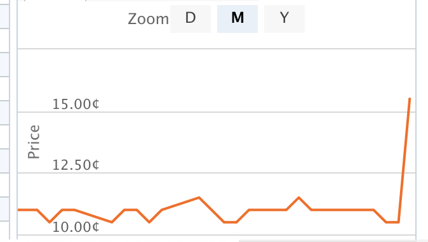Click the 15.00¢ horizontal gridline

point(217,112)
